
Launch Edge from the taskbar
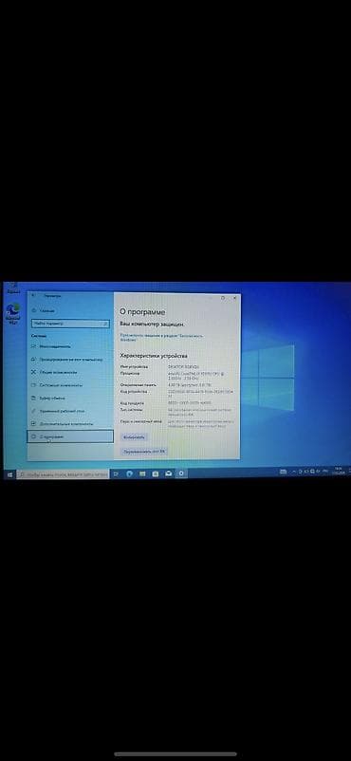pyautogui.click(x=130, y=473)
